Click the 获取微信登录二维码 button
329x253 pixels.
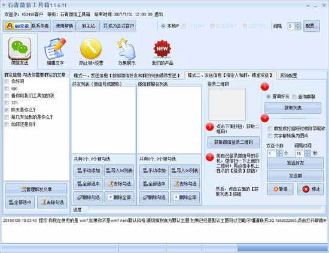tap(233, 142)
